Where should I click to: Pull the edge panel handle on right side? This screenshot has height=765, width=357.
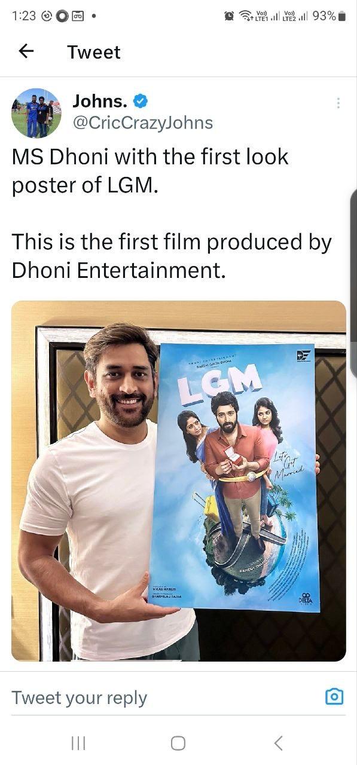coord(353,284)
